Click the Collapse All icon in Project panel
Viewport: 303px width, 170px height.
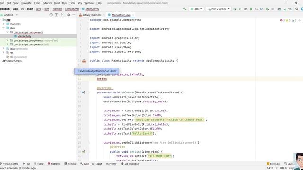(62, 15)
